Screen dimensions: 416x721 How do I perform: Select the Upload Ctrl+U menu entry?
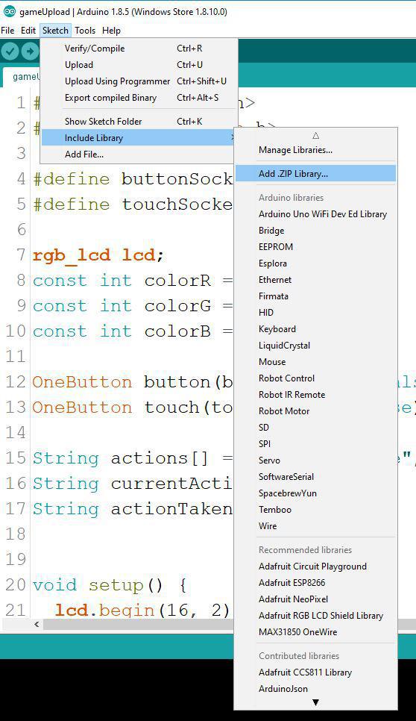click(x=139, y=65)
